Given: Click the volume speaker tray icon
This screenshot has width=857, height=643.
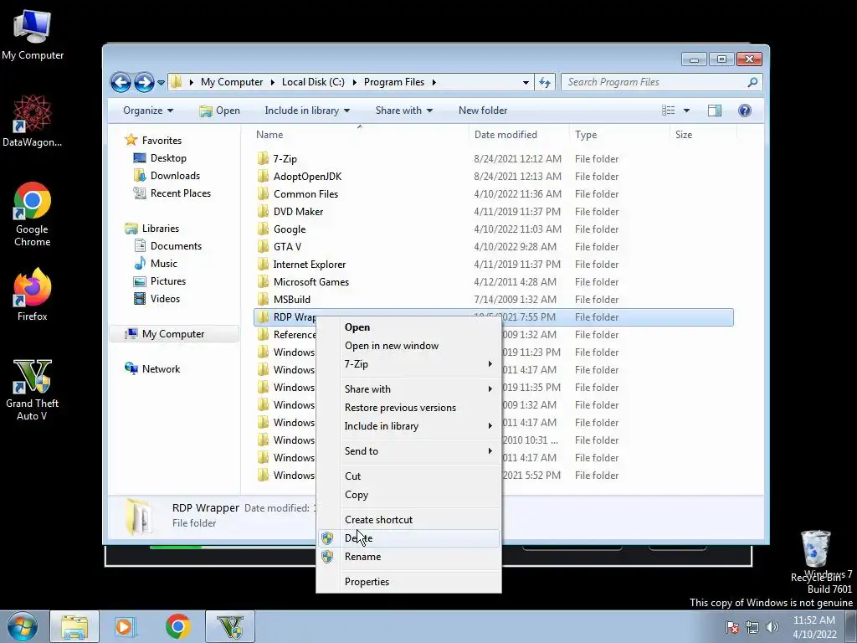Looking at the screenshot, I should coord(772,627).
